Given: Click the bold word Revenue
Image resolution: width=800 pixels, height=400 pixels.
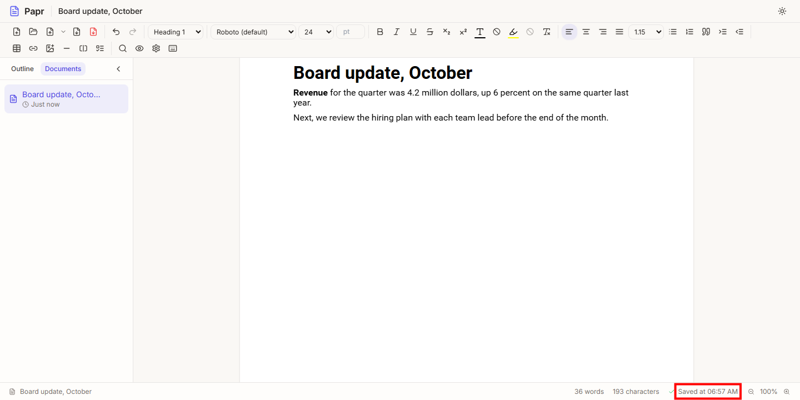Looking at the screenshot, I should (x=311, y=93).
